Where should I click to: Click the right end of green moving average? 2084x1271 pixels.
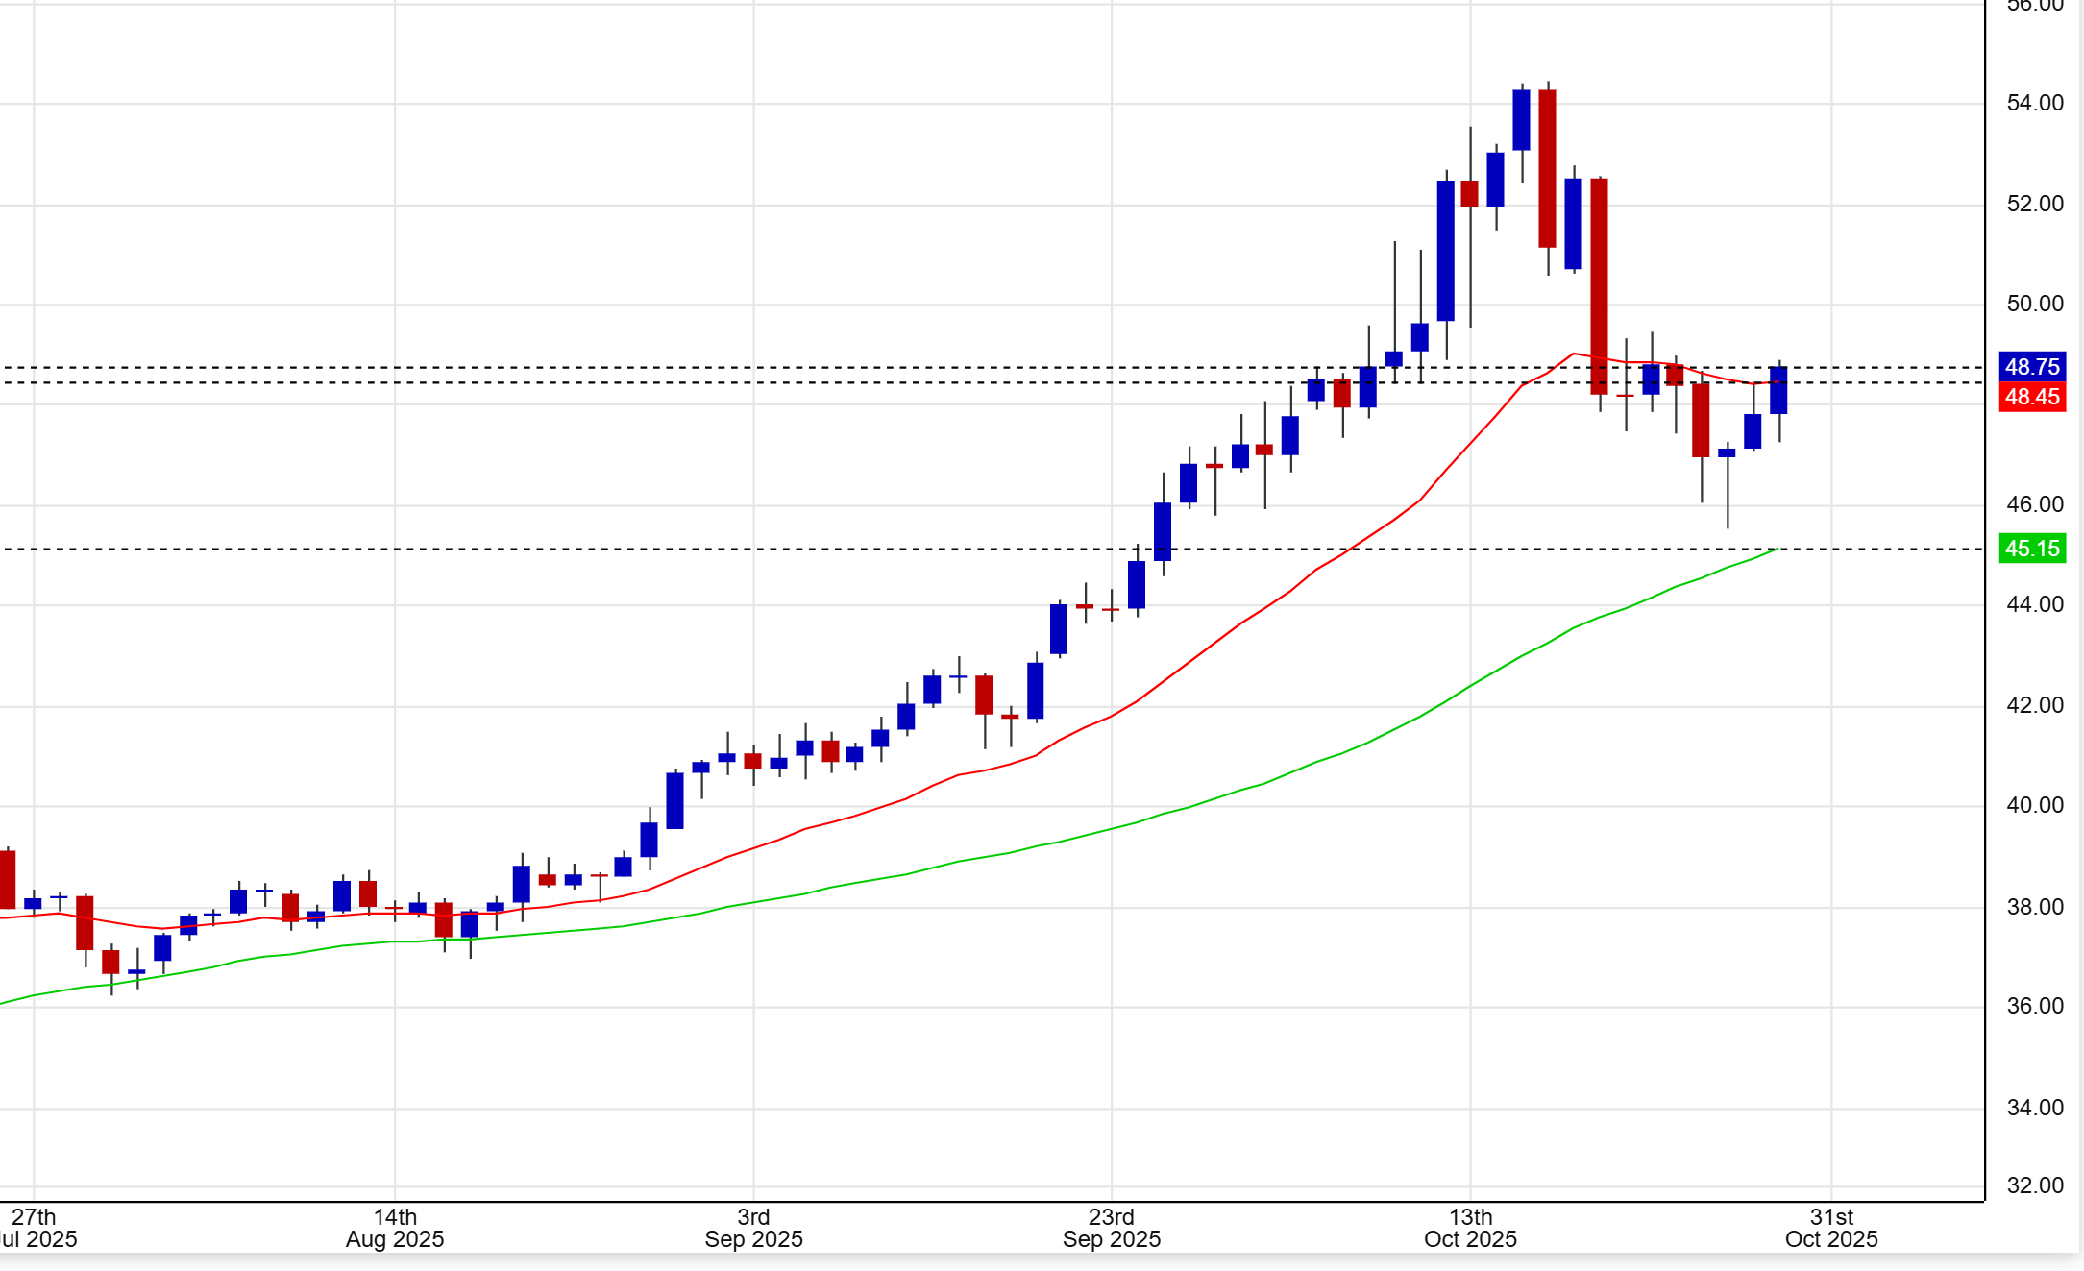[x=1777, y=550]
